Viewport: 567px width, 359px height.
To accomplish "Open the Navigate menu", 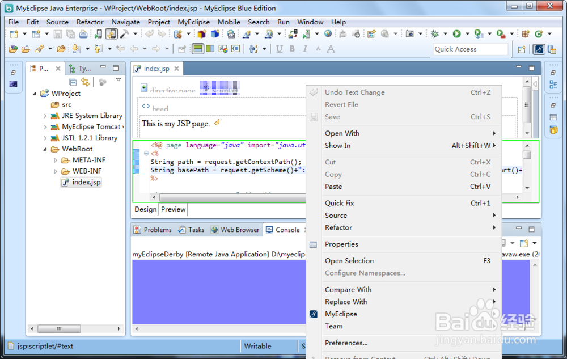I will [x=125, y=22].
